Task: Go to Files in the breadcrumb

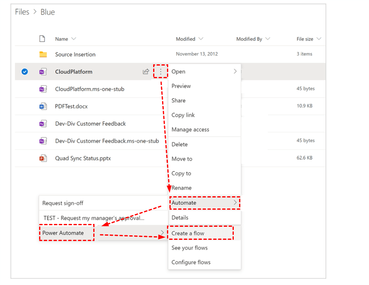Action: [x=22, y=12]
